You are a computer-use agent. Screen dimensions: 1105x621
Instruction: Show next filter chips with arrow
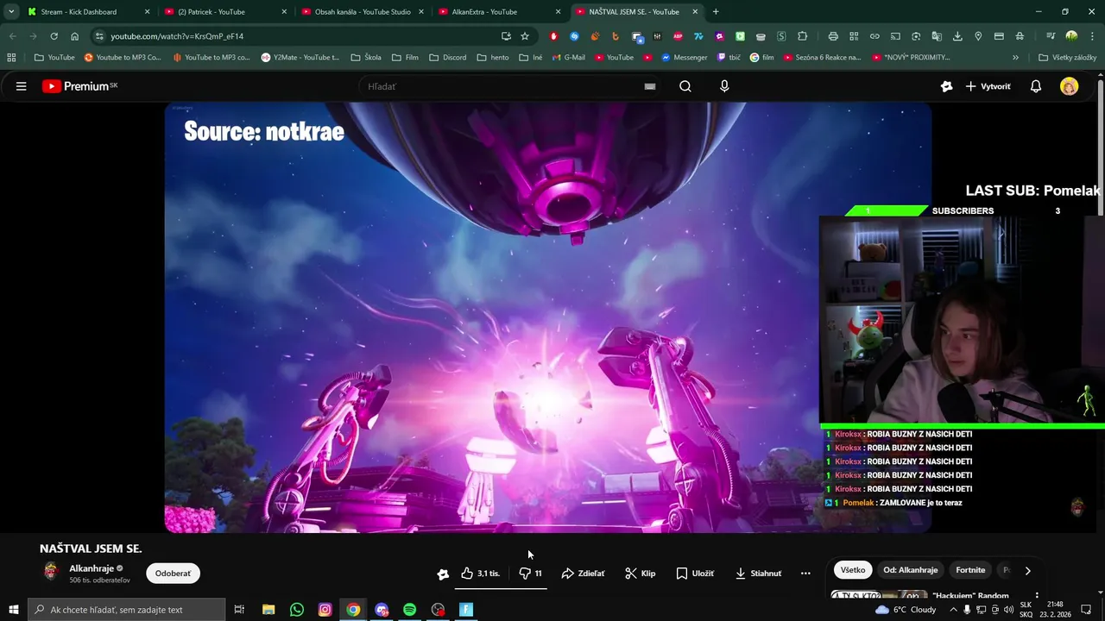(1027, 570)
